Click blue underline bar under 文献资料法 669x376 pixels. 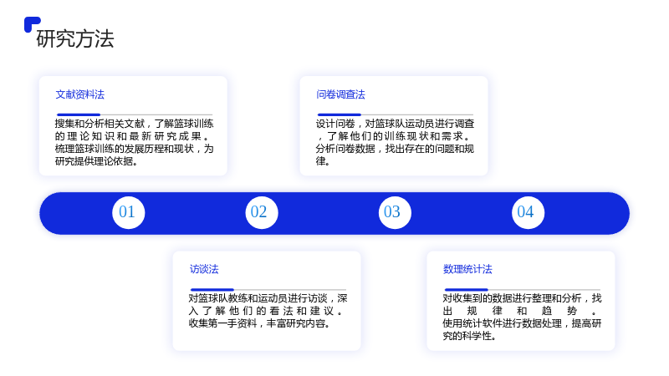79,114
